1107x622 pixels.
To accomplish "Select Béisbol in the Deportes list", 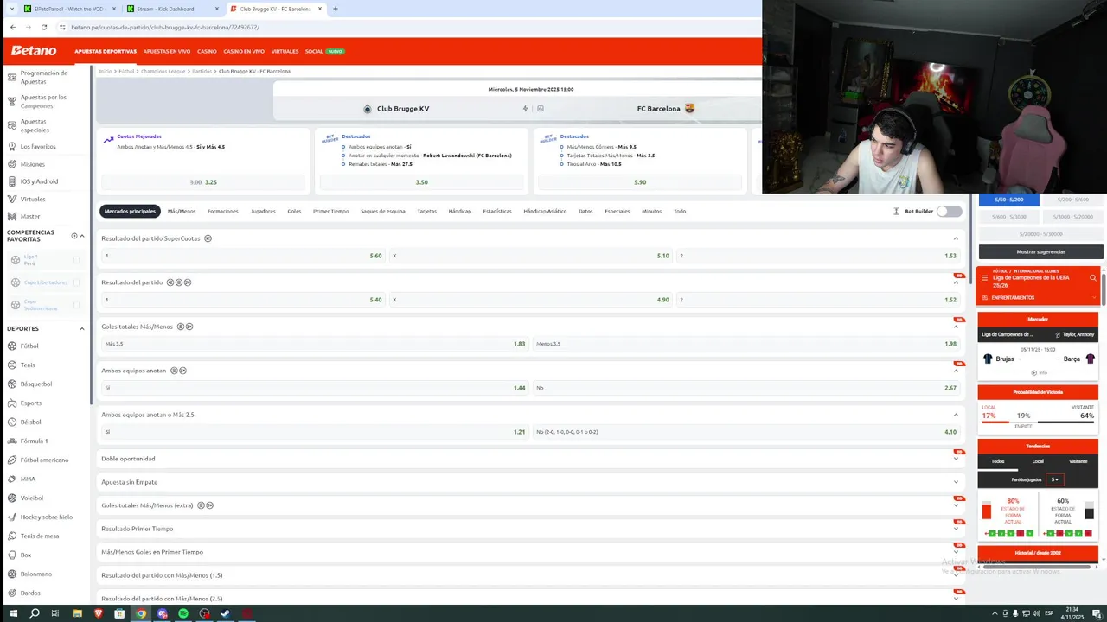I will pos(30,422).
